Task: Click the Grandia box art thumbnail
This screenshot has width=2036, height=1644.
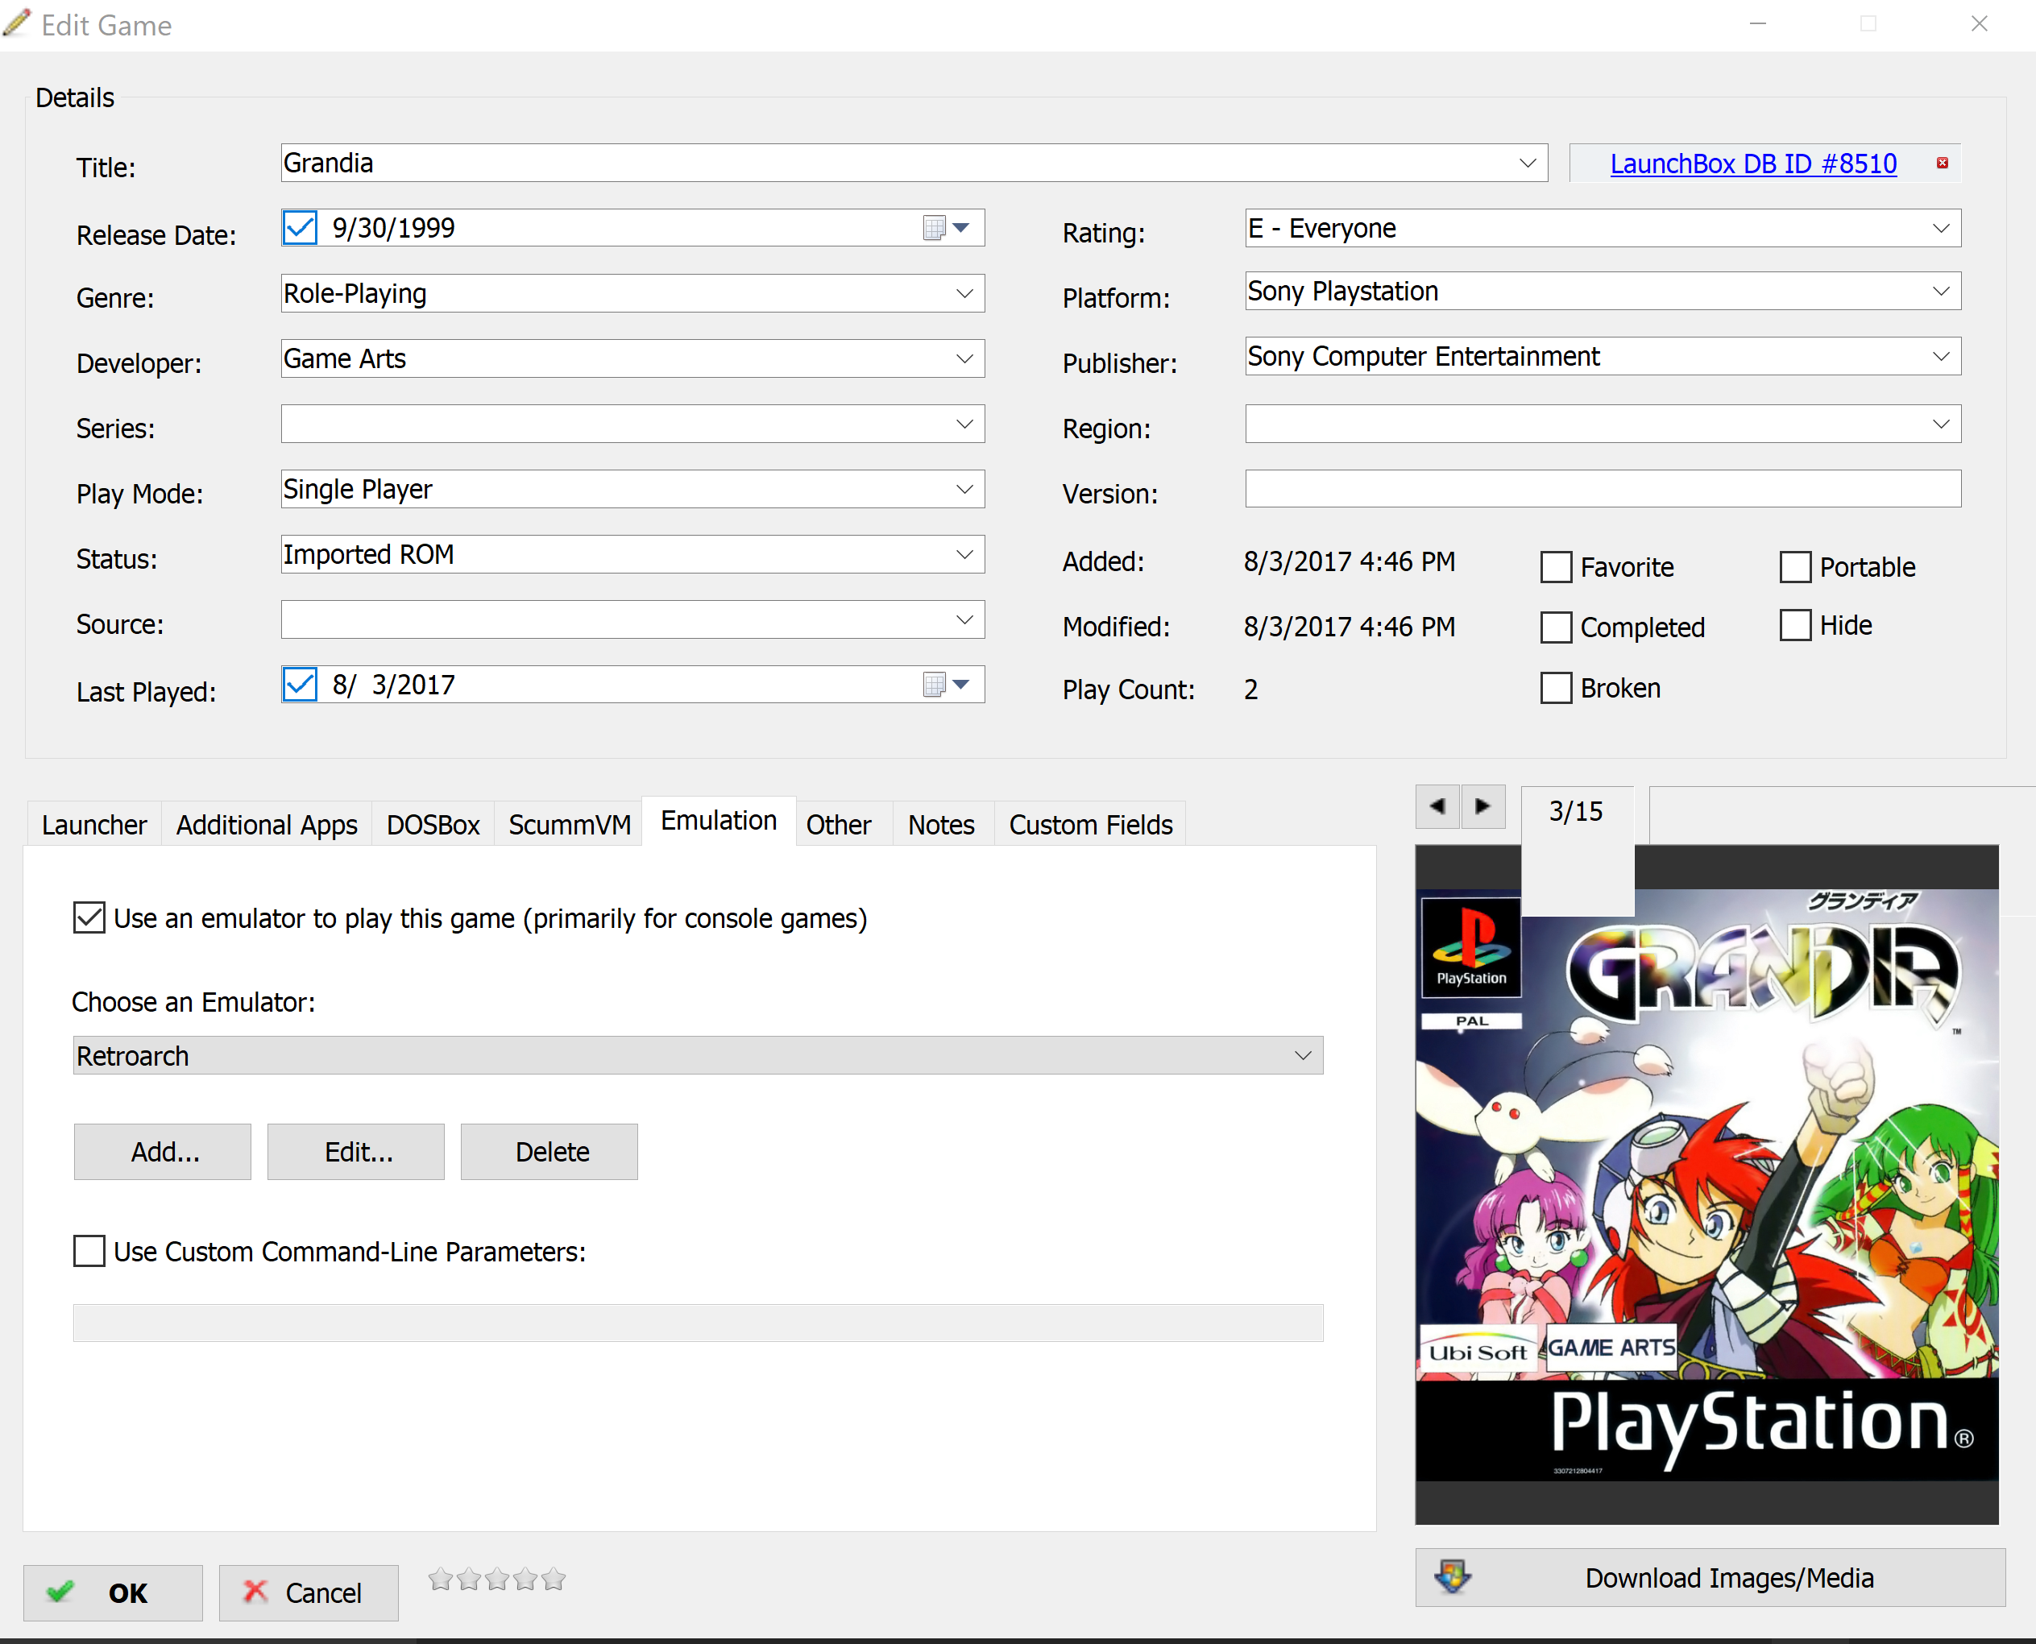Action: point(1707,1185)
